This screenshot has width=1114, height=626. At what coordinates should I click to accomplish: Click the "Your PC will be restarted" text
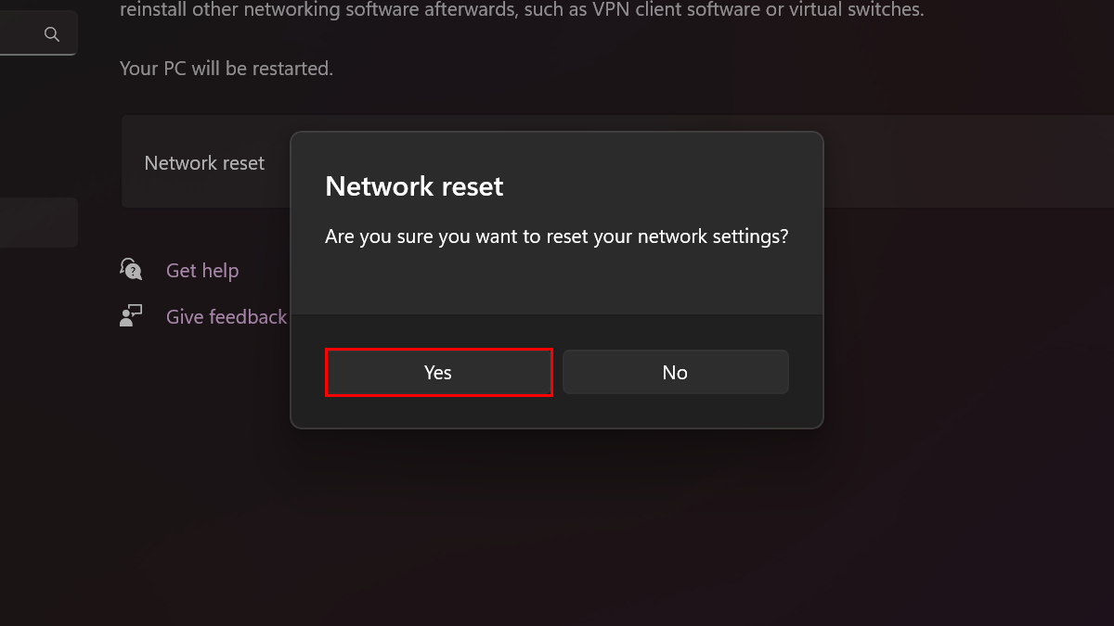pos(226,69)
